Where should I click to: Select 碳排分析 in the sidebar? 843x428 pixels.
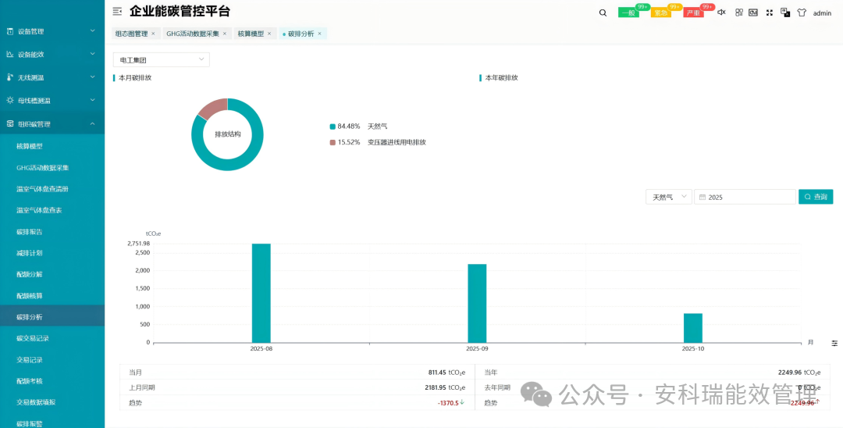click(52, 316)
